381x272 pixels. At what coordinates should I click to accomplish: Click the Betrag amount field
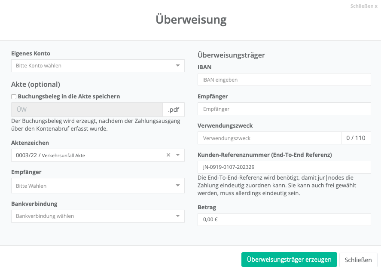point(284,220)
